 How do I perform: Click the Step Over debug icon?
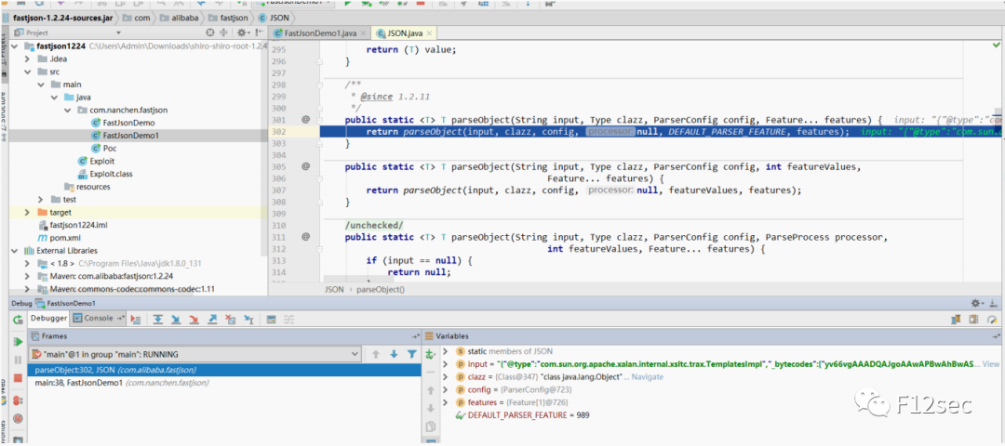[157, 319]
